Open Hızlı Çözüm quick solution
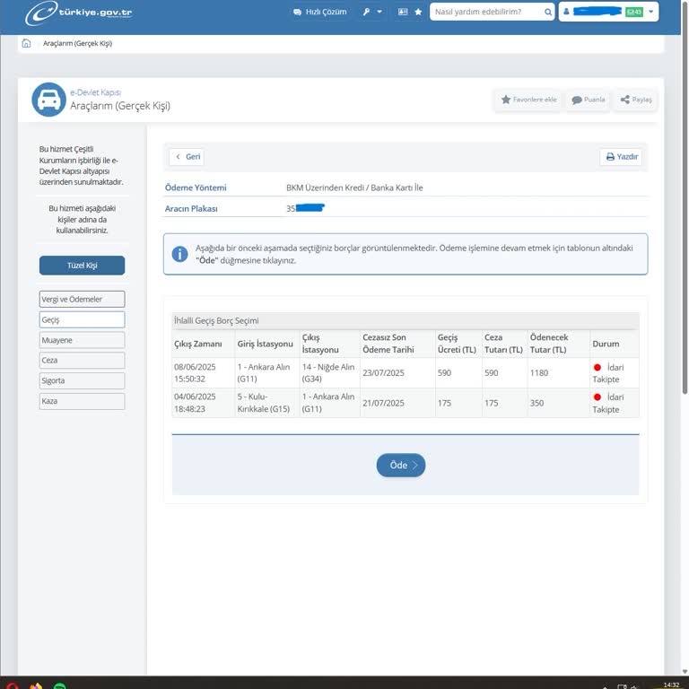This screenshot has height=689, width=689. (x=319, y=13)
